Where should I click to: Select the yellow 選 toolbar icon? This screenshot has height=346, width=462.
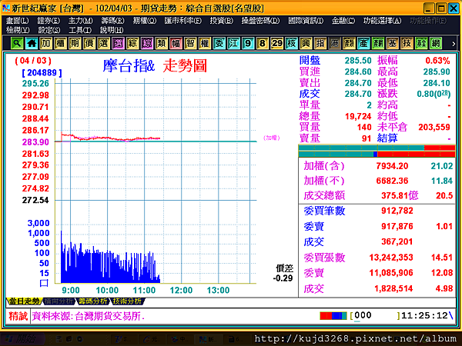point(103,44)
